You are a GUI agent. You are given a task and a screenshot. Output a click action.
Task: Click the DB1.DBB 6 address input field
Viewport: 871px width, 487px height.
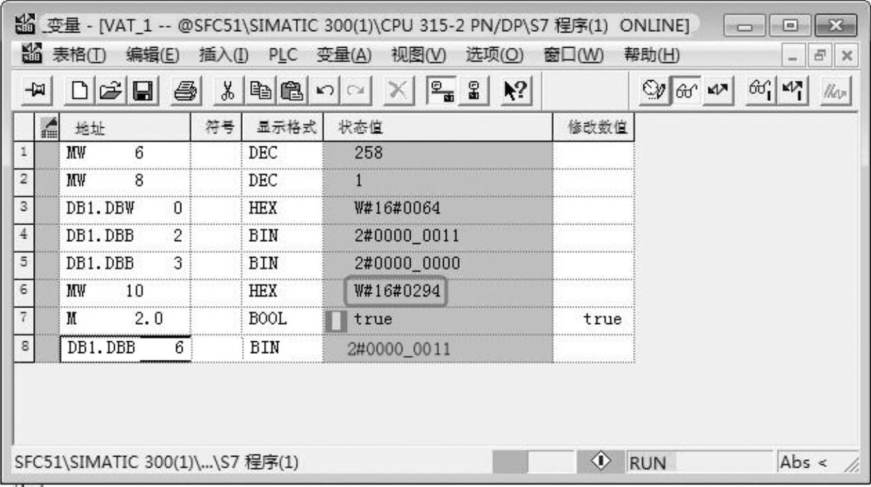pyautogui.click(x=125, y=349)
